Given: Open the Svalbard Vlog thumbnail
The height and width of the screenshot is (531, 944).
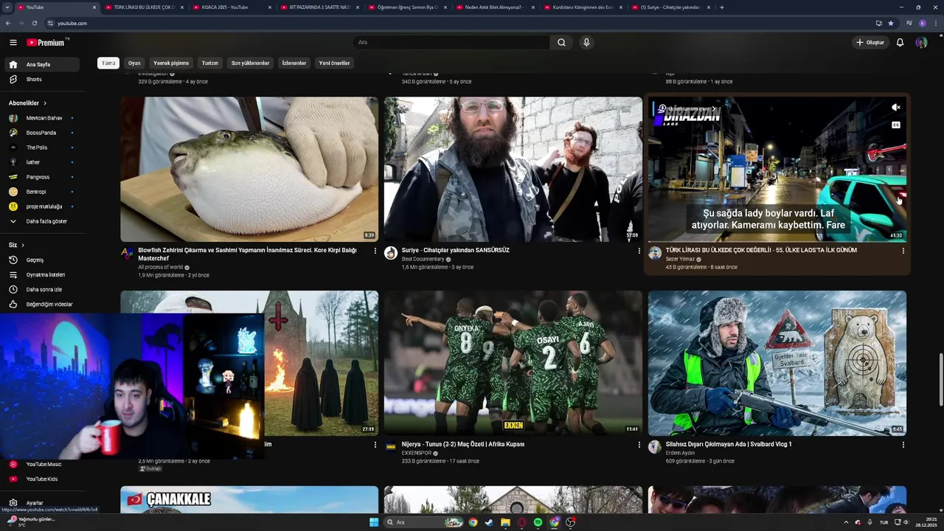Looking at the screenshot, I should (x=777, y=363).
